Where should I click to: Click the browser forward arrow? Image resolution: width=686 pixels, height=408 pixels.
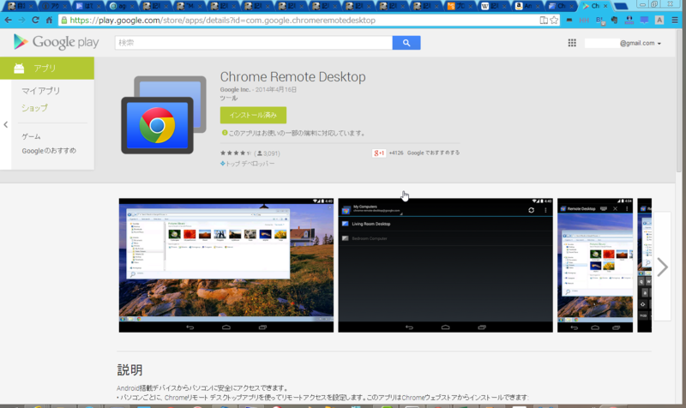point(22,20)
